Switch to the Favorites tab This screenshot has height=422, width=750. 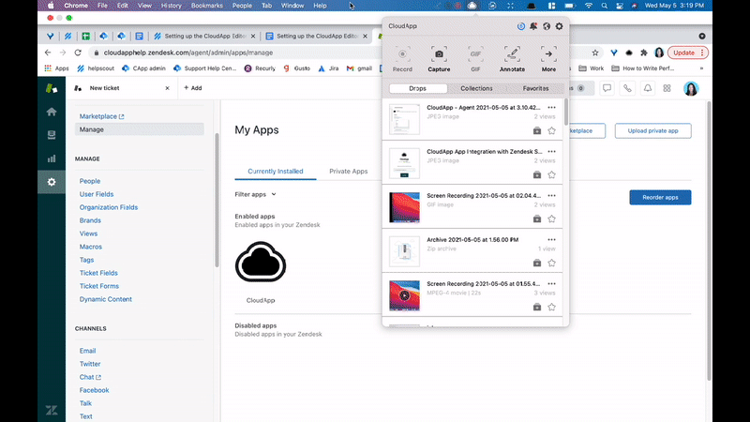click(535, 88)
